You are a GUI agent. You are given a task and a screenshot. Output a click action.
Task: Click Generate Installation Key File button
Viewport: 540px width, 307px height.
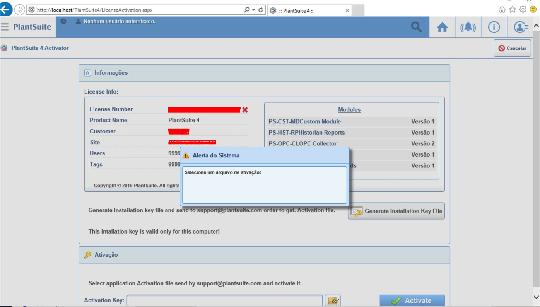(396, 211)
